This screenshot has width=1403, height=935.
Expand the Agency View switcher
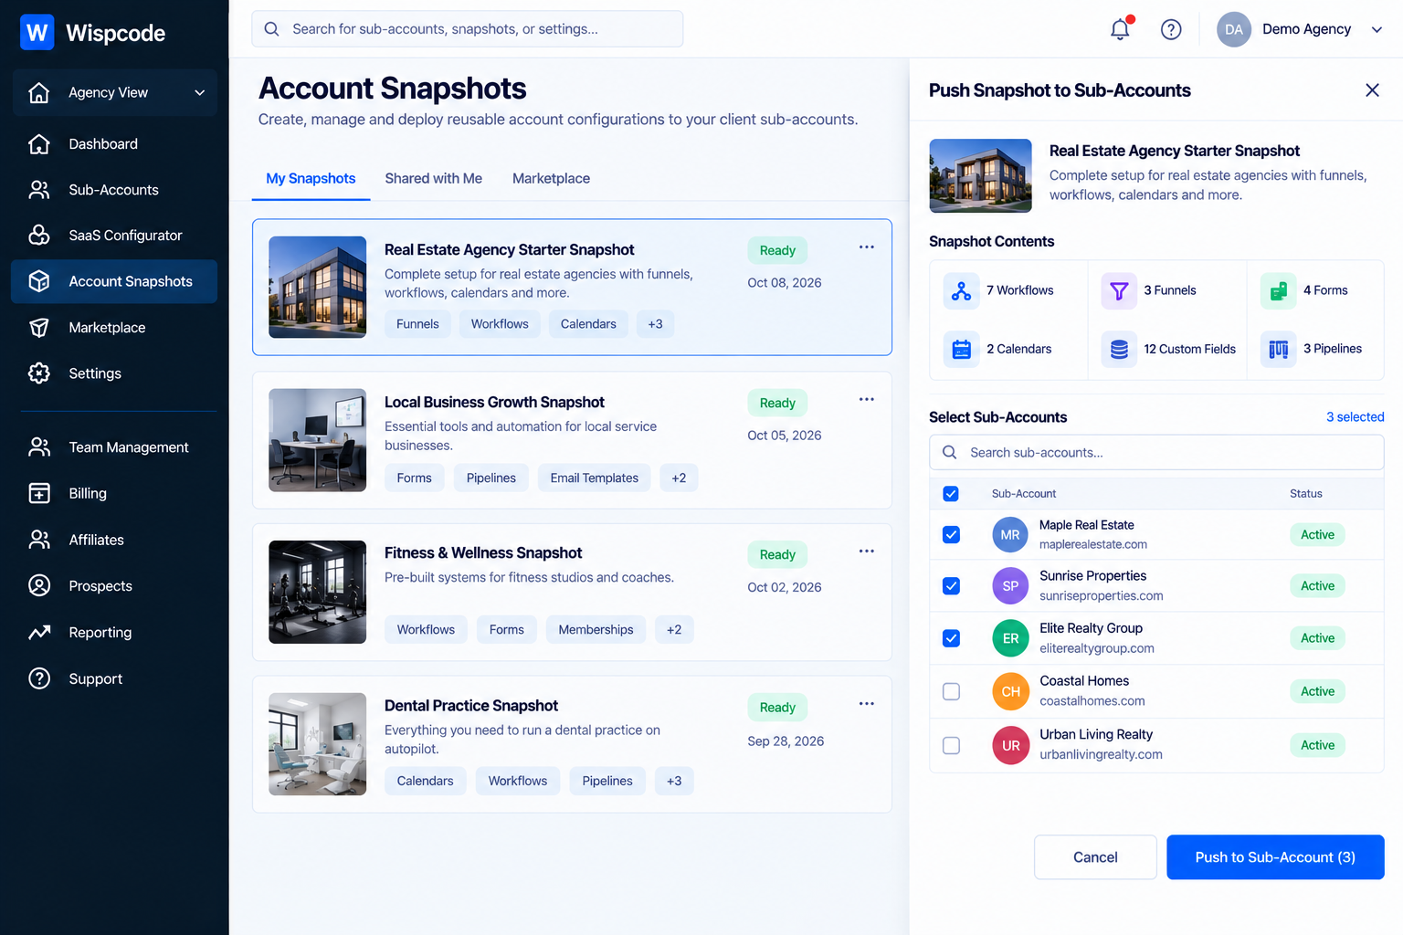tap(115, 92)
